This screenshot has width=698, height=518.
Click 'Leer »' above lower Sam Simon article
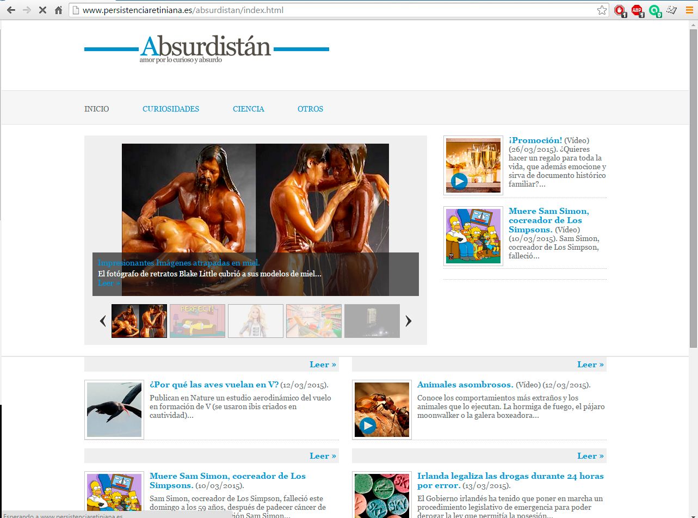pos(323,456)
